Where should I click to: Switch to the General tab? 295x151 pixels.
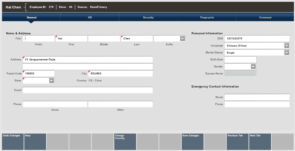[x=31, y=17]
